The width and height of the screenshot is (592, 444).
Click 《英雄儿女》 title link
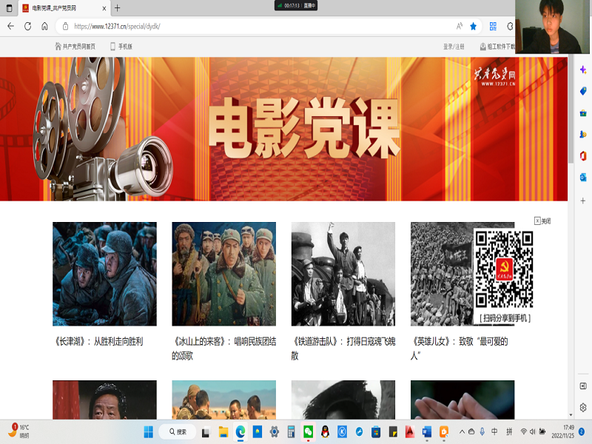460,349
